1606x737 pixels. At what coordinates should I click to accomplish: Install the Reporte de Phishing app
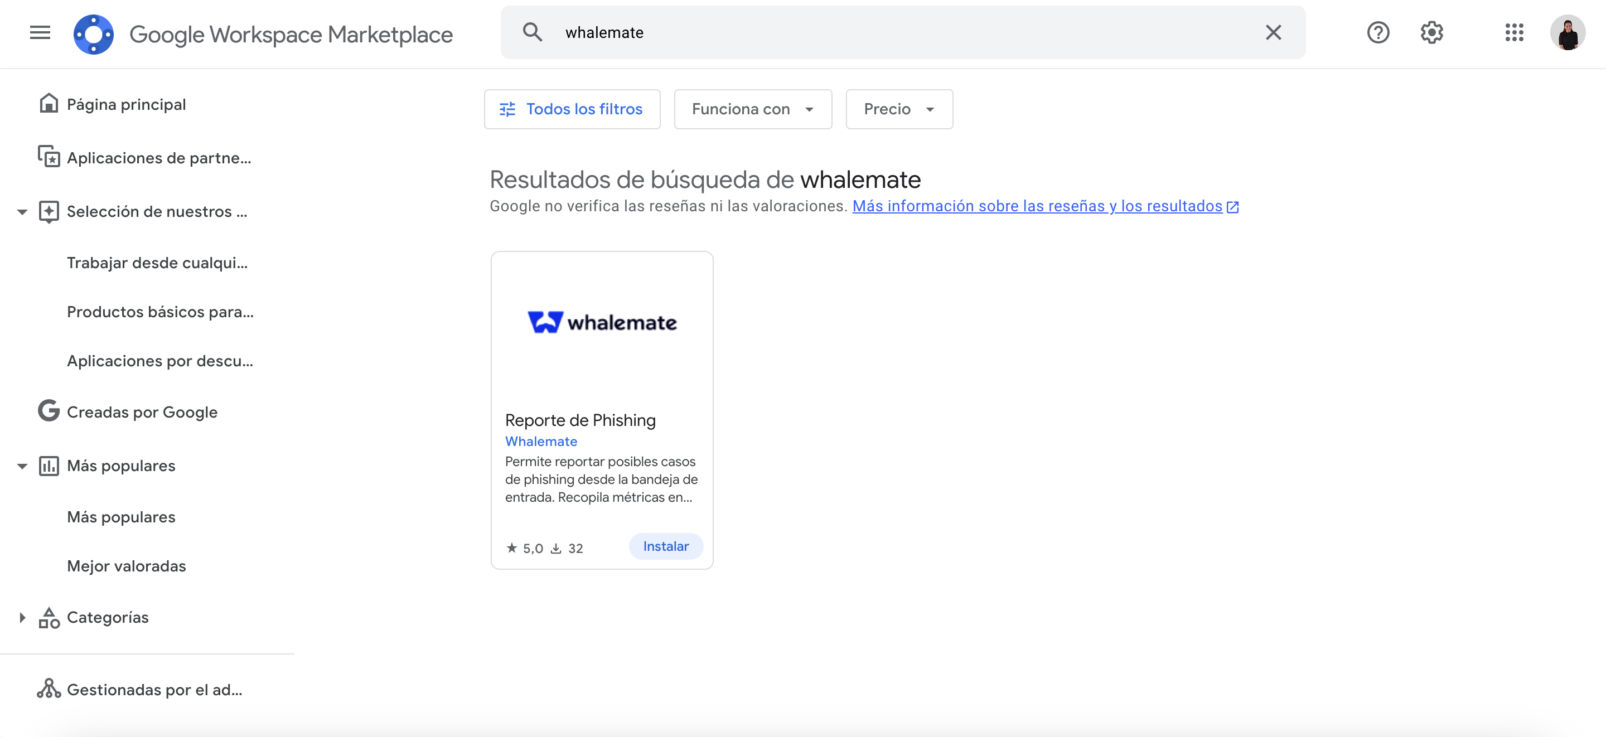(665, 546)
